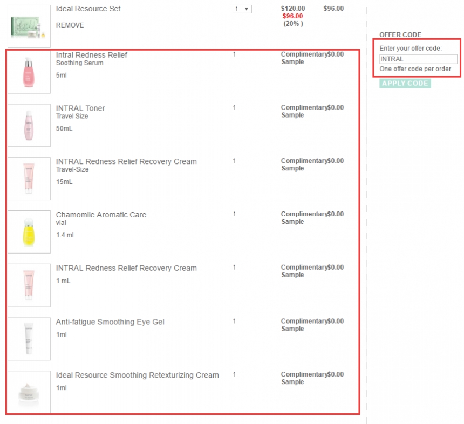This screenshot has height=424, width=464.
Task: Click the (20% ) discount label
Action: click(x=294, y=24)
